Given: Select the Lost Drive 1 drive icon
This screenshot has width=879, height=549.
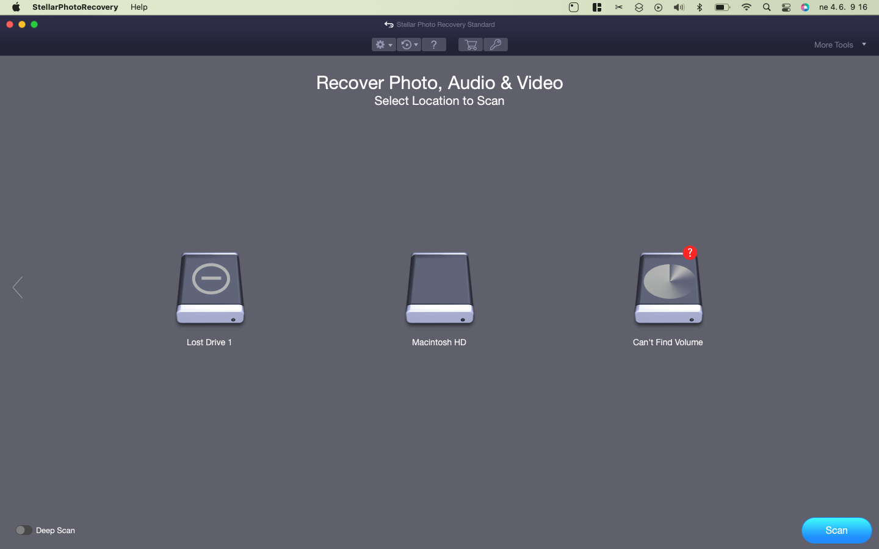Looking at the screenshot, I should pyautogui.click(x=211, y=288).
